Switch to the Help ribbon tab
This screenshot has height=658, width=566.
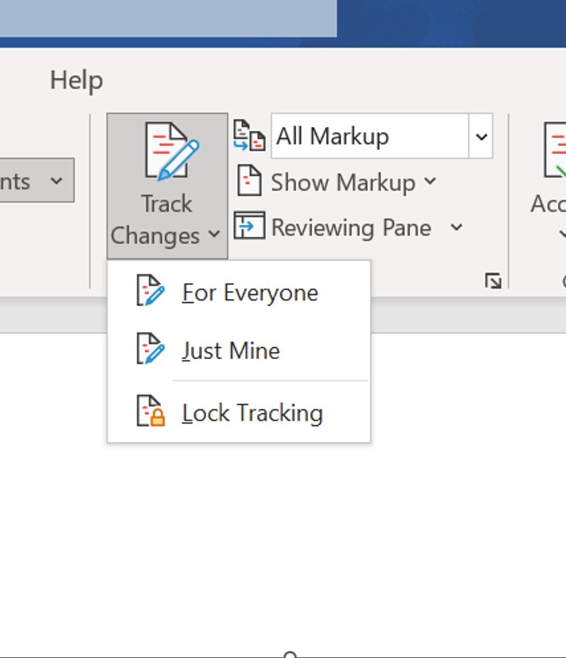76,80
